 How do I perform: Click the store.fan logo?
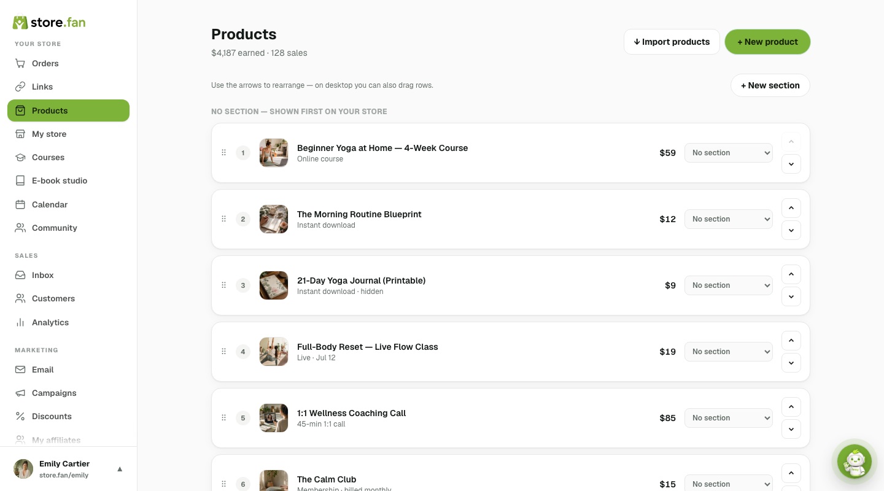click(x=49, y=23)
